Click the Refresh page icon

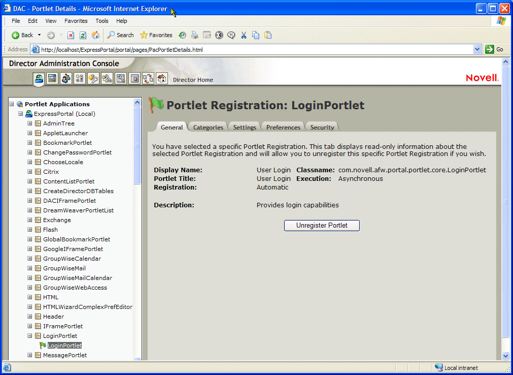(83, 35)
